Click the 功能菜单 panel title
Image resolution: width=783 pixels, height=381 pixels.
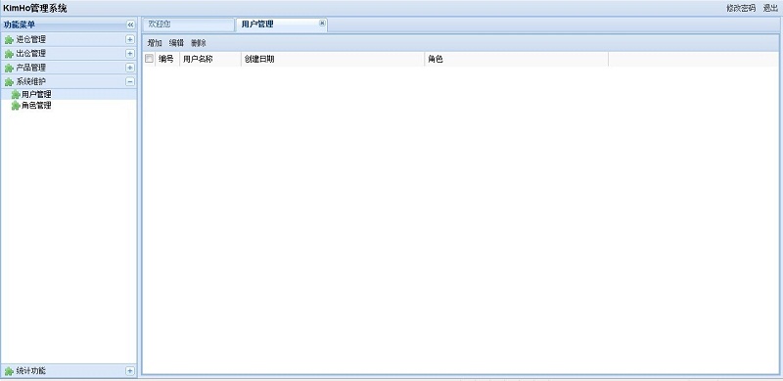(20, 24)
